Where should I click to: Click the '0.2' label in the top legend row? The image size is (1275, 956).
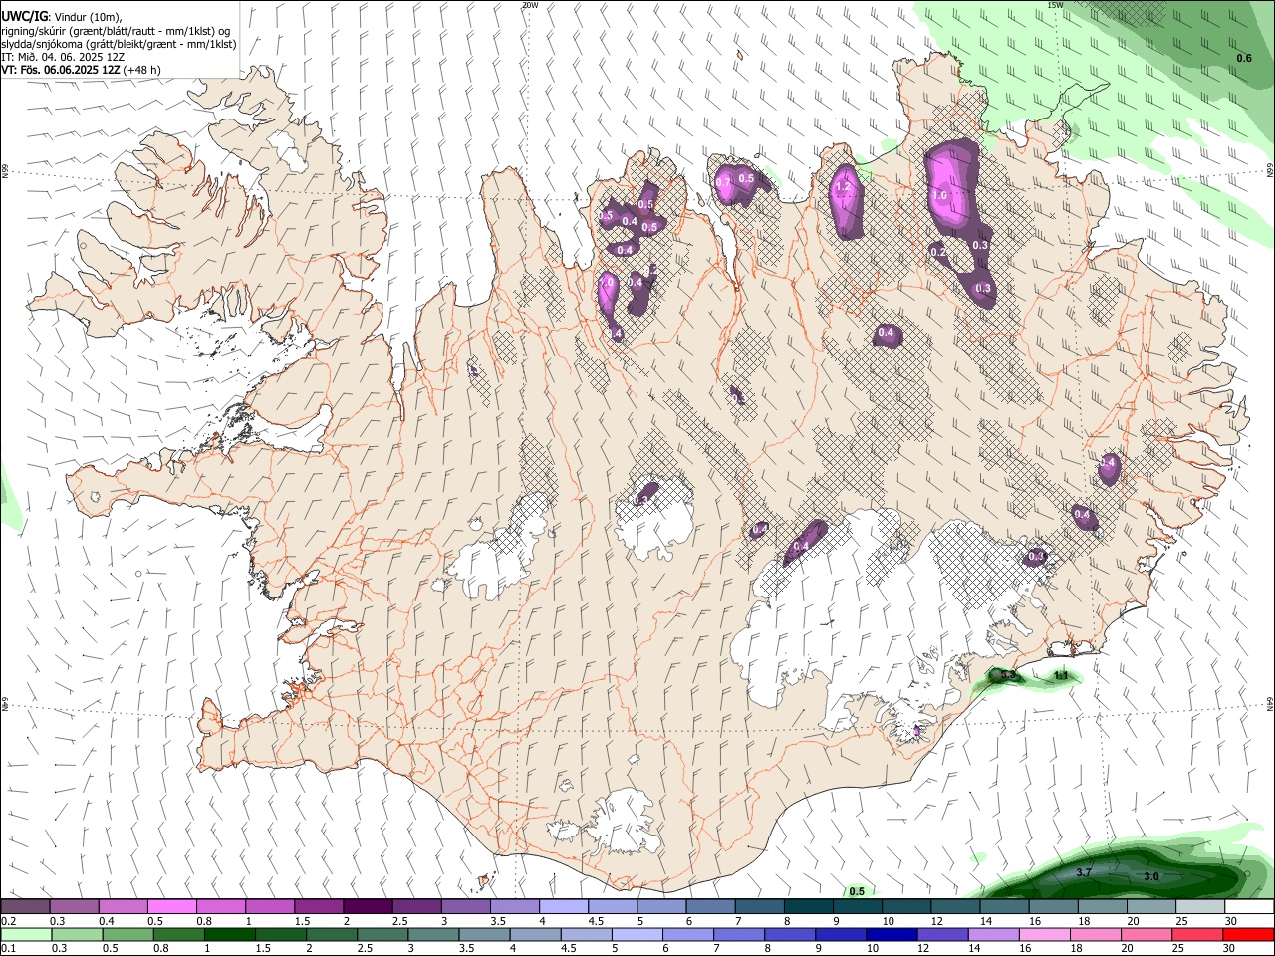coord(8,921)
